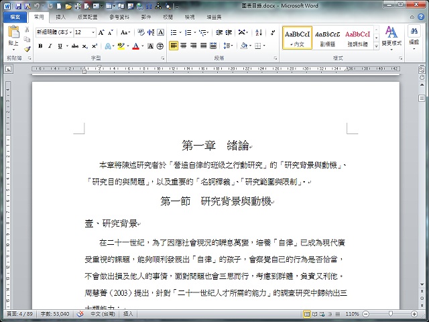
Task: Click the zoom slider handle
Action: click(391, 314)
